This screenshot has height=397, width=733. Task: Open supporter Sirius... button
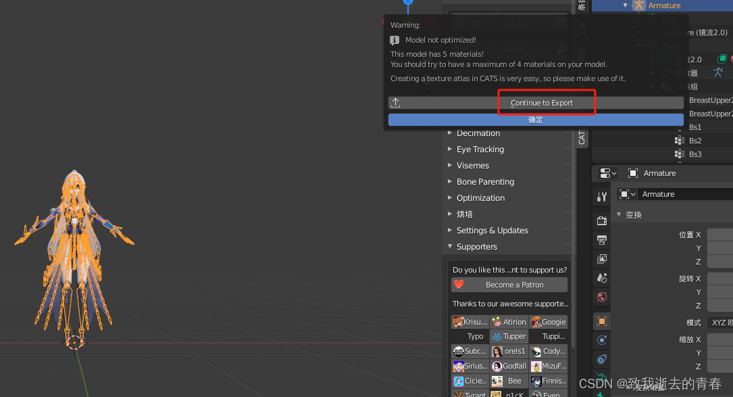click(470, 366)
